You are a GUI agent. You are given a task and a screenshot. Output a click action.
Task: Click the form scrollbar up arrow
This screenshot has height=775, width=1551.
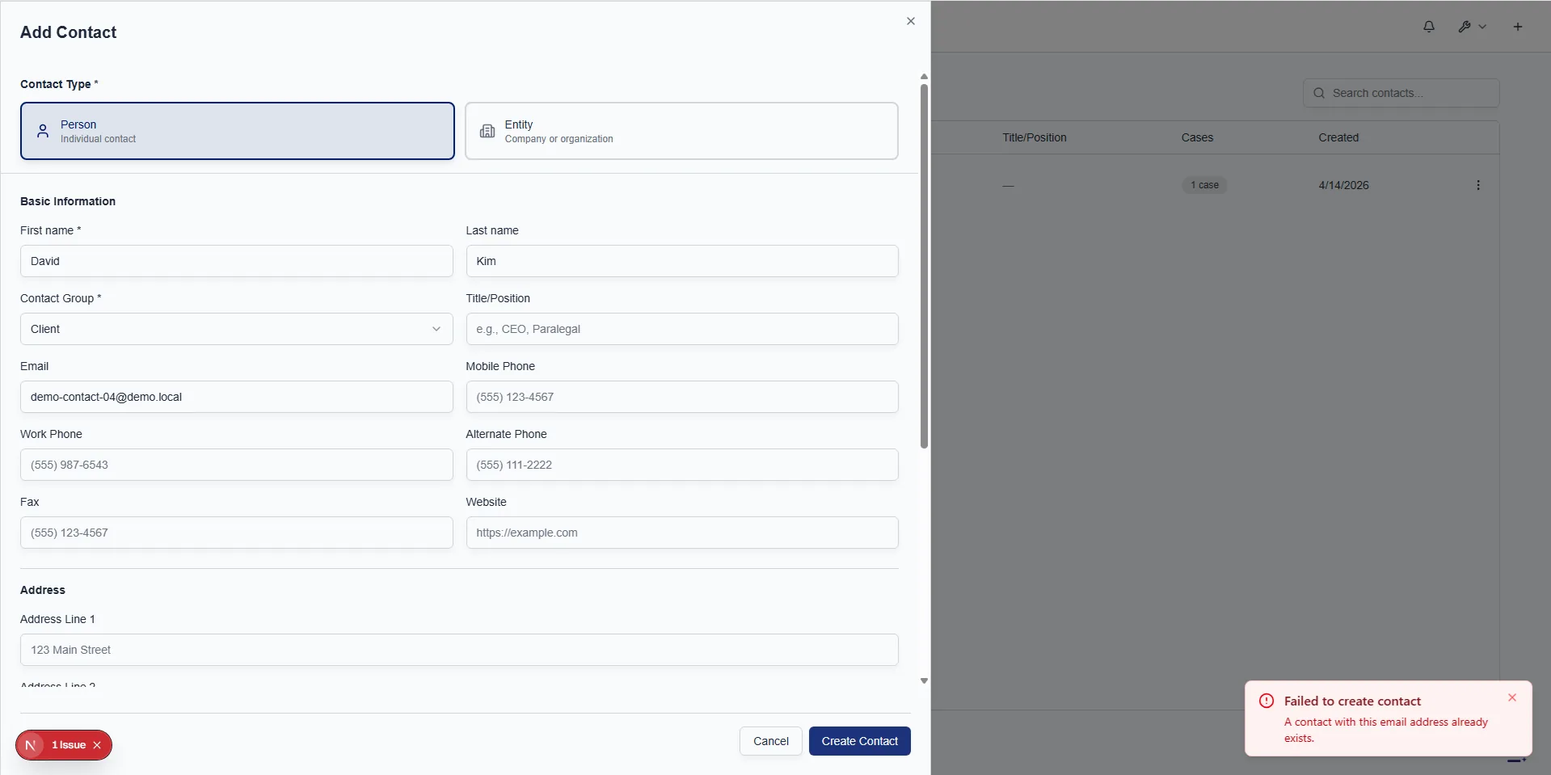pyautogui.click(x=924, y=77)
